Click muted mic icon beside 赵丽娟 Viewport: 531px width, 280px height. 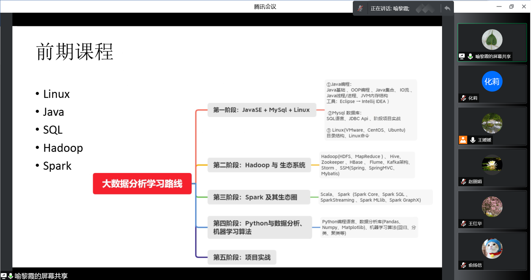(x=463, y=182)
